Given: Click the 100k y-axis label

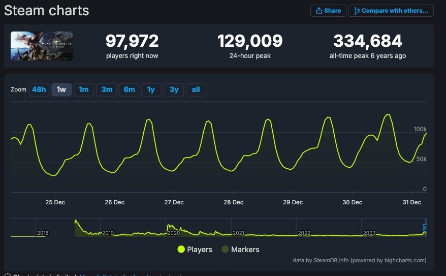Looking at the screenshot, I should tap(420, 129).
